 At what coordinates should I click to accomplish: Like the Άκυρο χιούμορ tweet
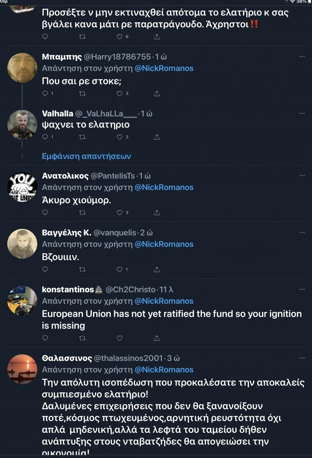click(119, 212)
